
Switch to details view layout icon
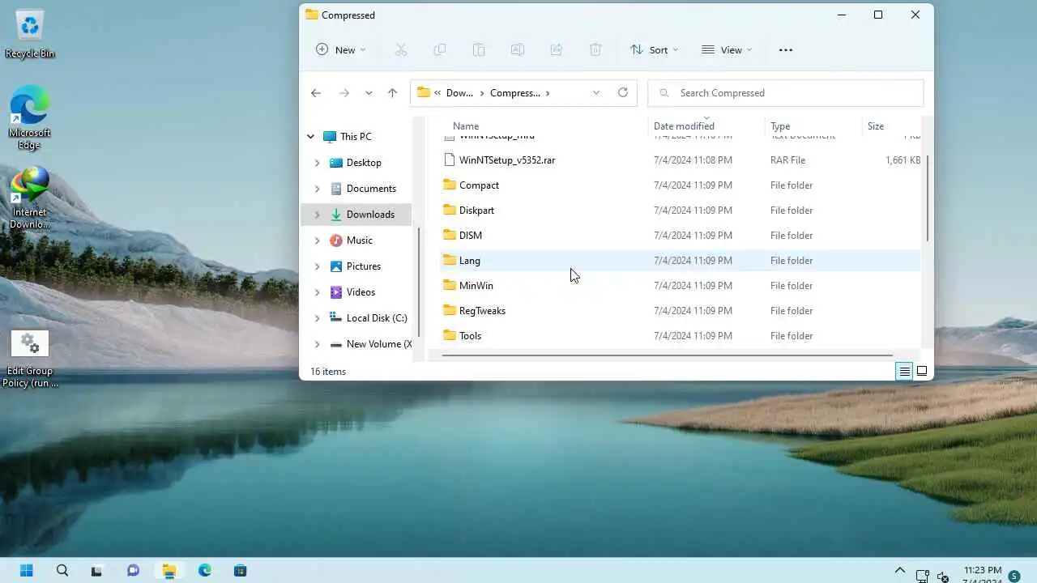[904, 371]
